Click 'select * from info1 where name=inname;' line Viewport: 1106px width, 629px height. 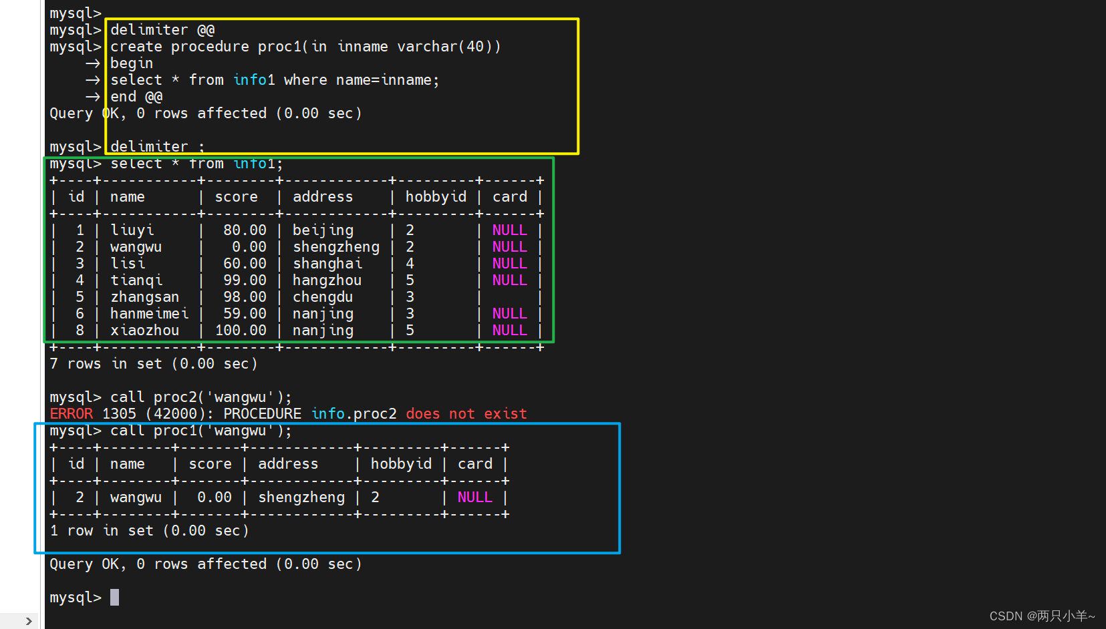pos(275,80)
